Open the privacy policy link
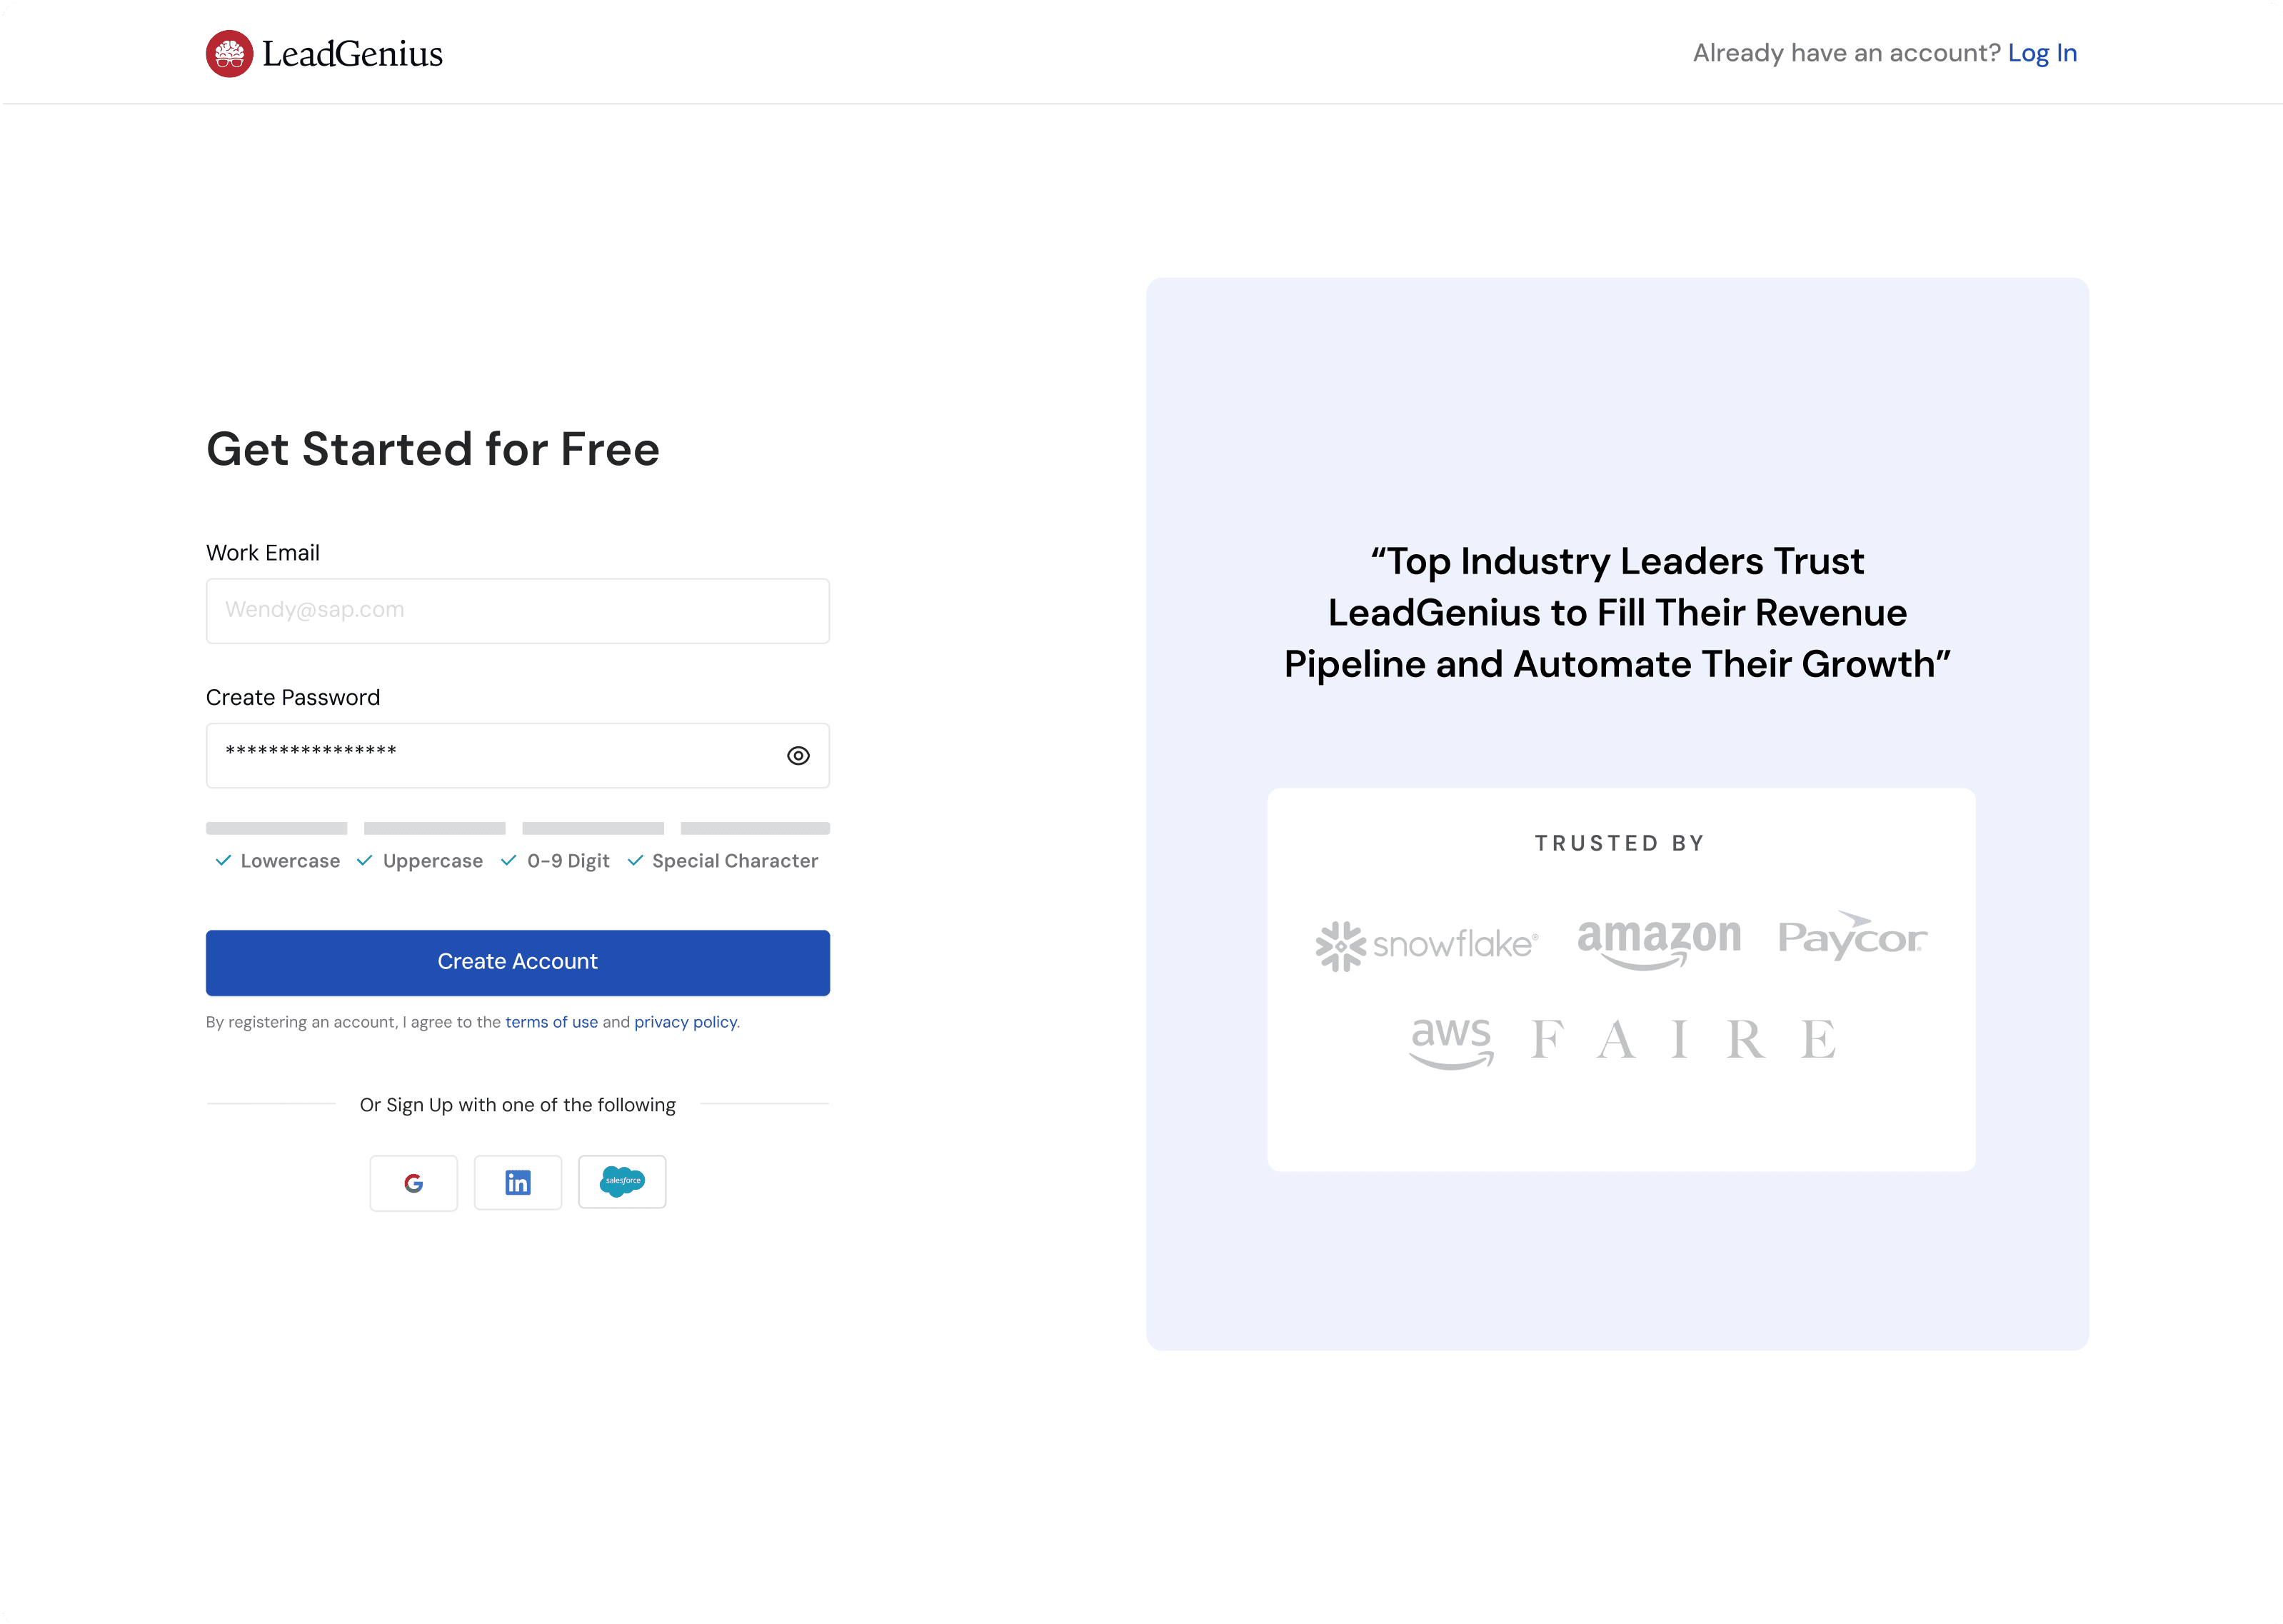 click(x=685, y=1022)
